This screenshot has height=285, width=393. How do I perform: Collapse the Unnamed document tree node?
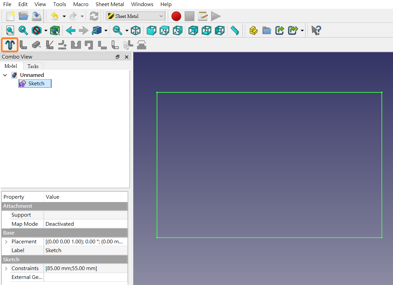(x=5, y=75)
